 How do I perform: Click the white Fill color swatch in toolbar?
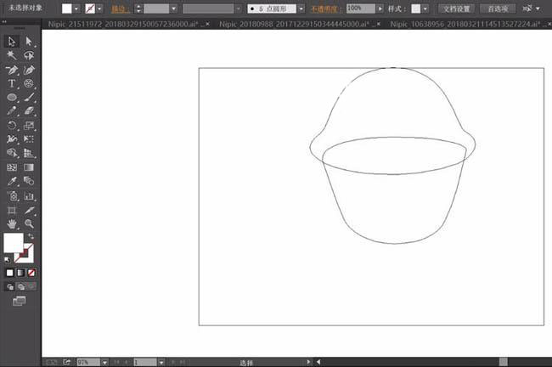pos(14,243)
